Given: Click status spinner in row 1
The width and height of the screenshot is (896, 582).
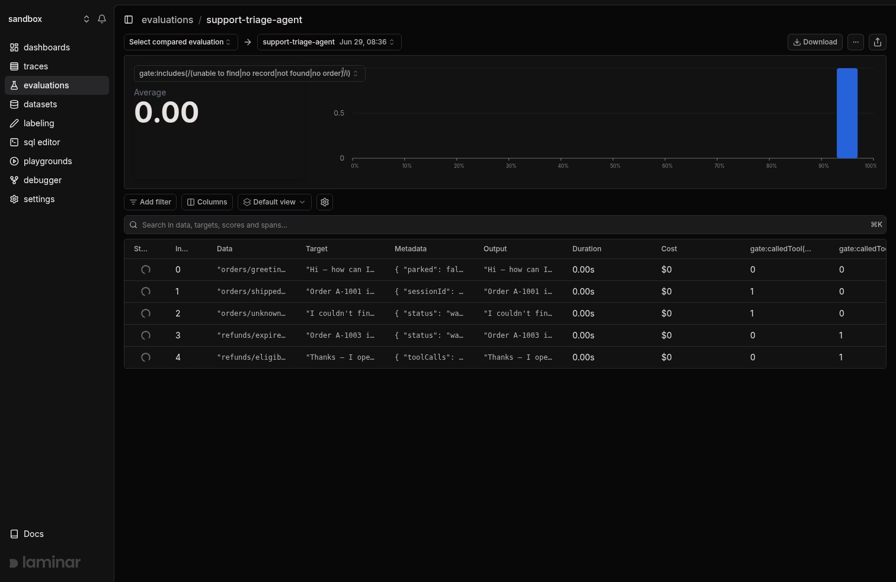Looking at the screenshot, I should click(146, 292).
